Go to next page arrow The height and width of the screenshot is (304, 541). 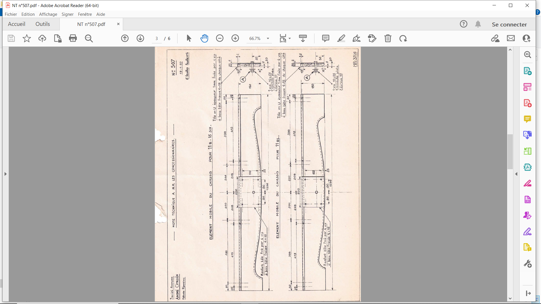click(140, 38)
